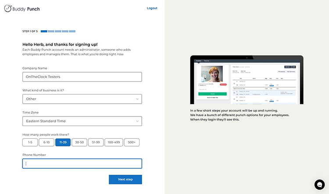Click the Step 1 of 5 progress indicator
The height and width of the screenshot is (194, 329).
point(49,31)
